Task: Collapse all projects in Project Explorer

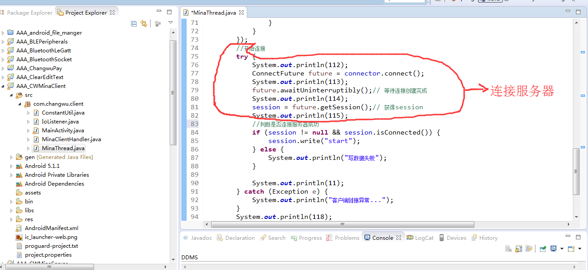Action: [134, 24]
